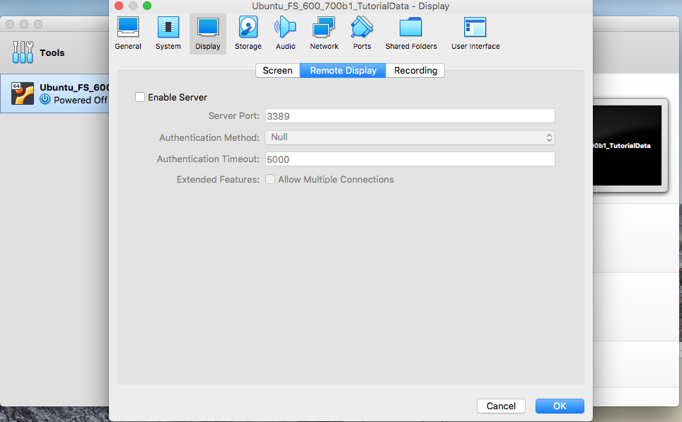
Task: Click the Server Port input field
Action: [410, 116]
